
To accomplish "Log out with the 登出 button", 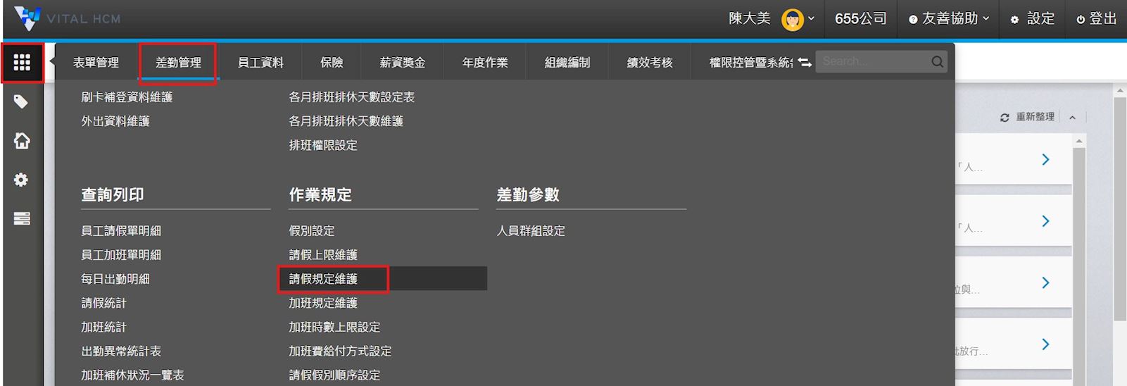I will click(x=1097, y=19).
